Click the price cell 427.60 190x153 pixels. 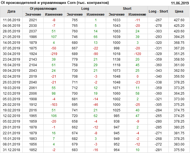coord(179,20)
